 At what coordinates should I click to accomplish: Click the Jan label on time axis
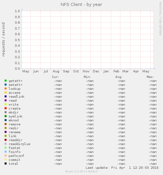[106, 71]
